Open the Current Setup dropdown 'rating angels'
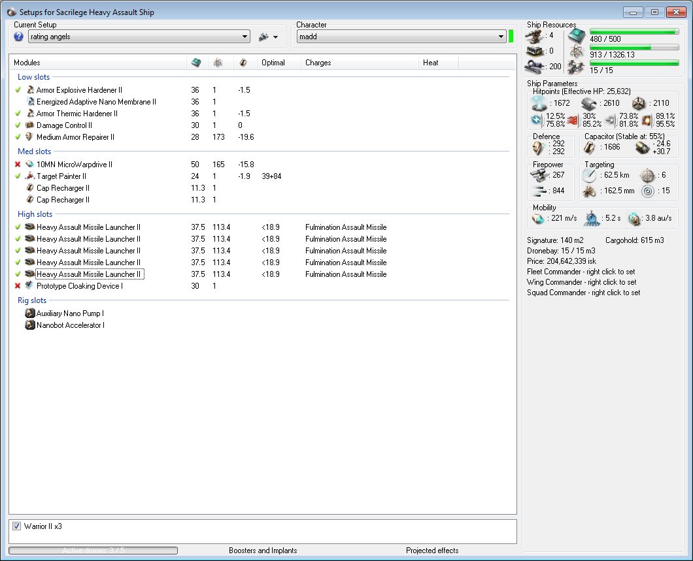The height and width of the screenshot is (561, 693). tap(139, 37)
